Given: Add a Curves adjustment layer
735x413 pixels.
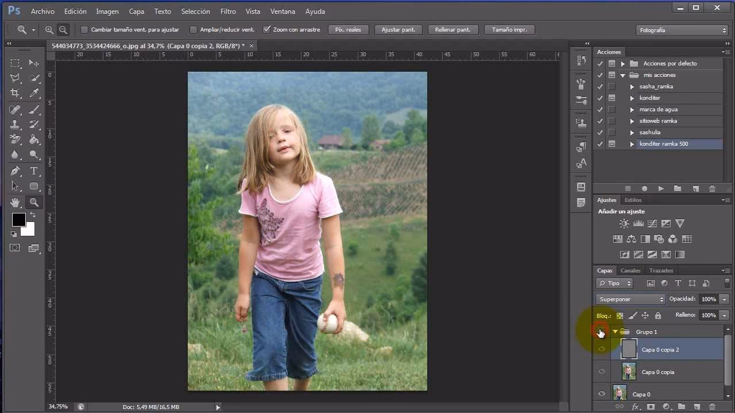Looking at the screenshot, I should [652, 223].
